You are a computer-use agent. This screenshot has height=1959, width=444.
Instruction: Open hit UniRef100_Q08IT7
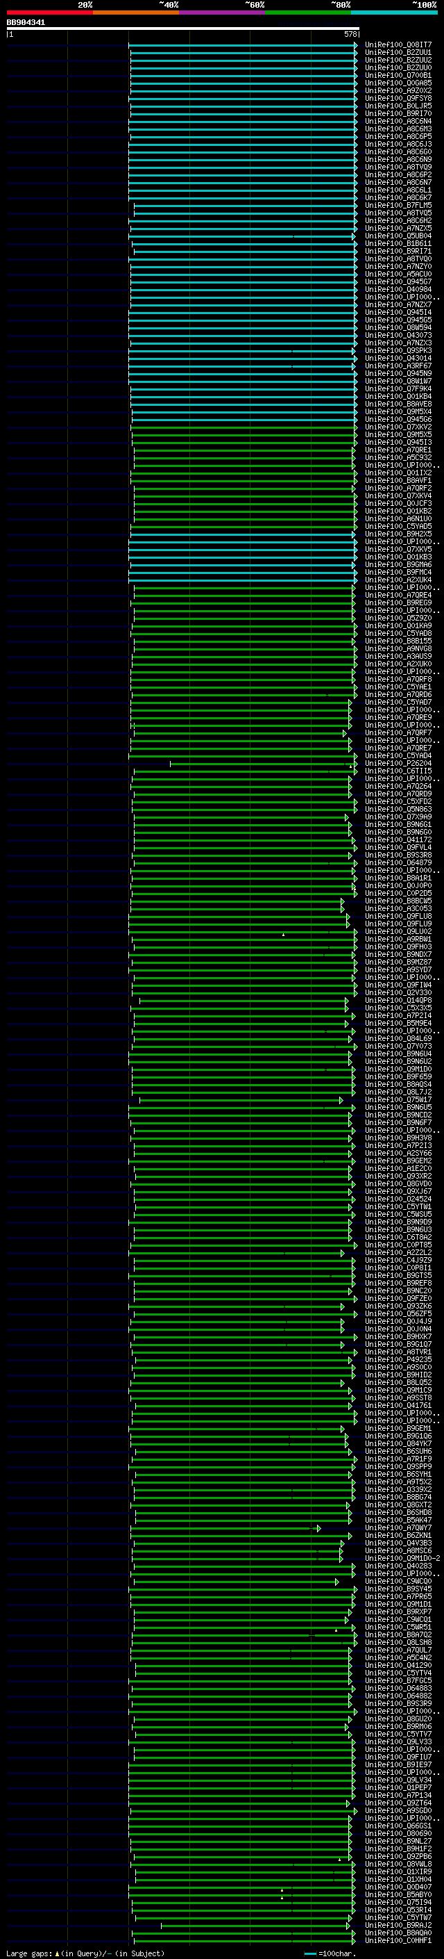pos(398,45)
